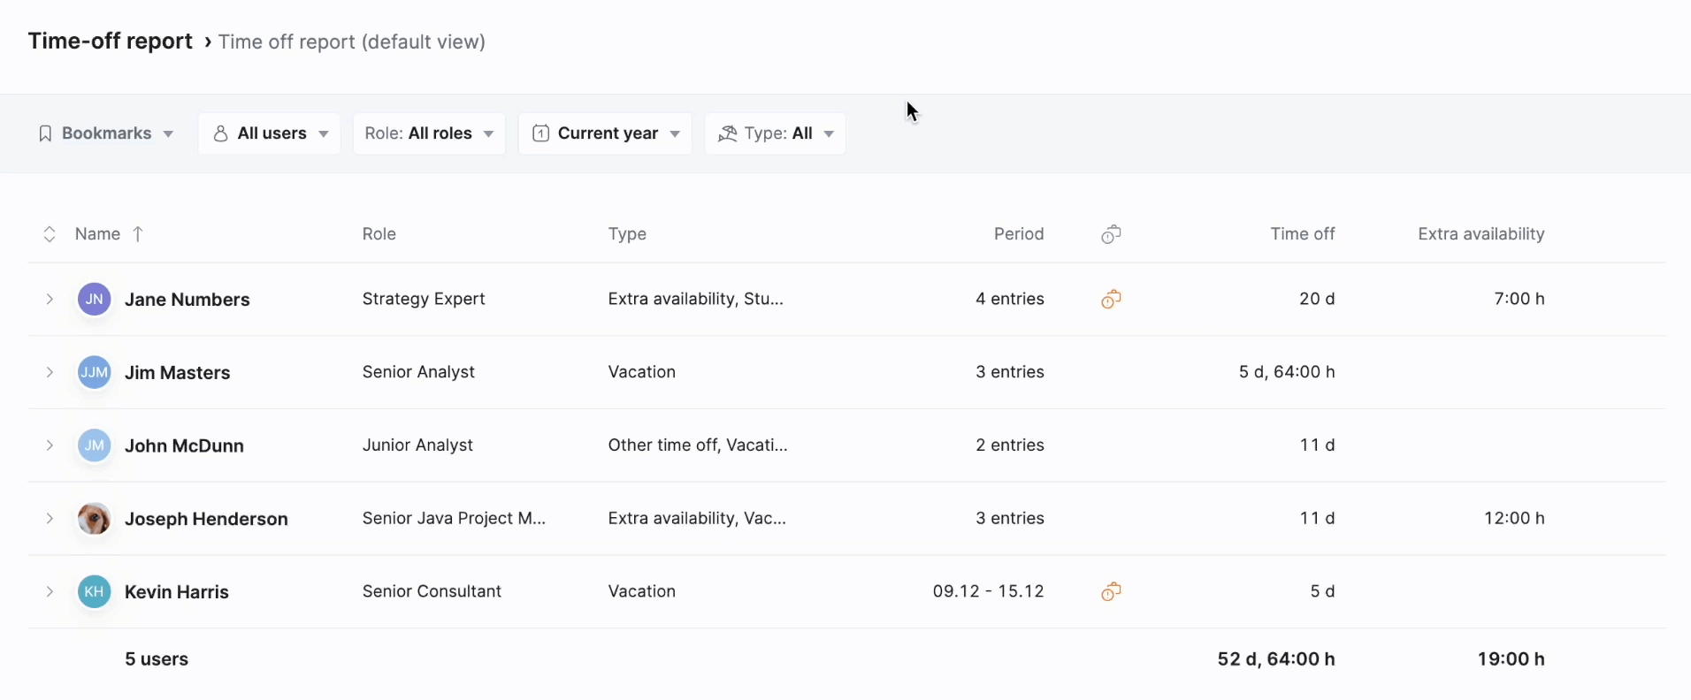Toggle expand/collapse all rows icon
The height and width of the screenshot is (700, 1691).
coord(50,234)
